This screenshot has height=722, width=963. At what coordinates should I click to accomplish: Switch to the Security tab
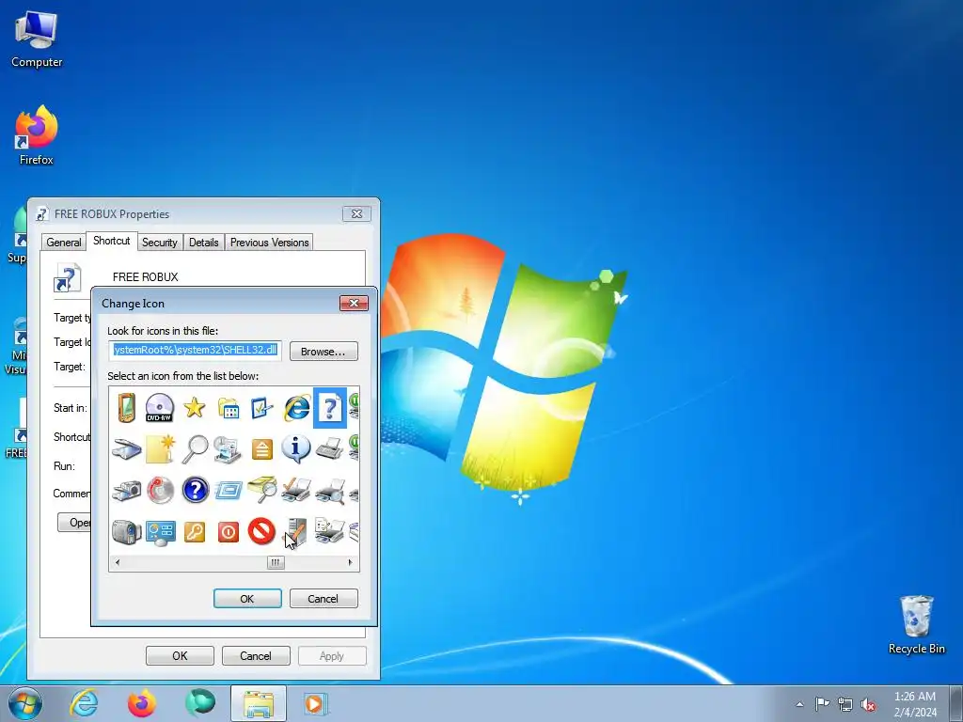(160, 243)
